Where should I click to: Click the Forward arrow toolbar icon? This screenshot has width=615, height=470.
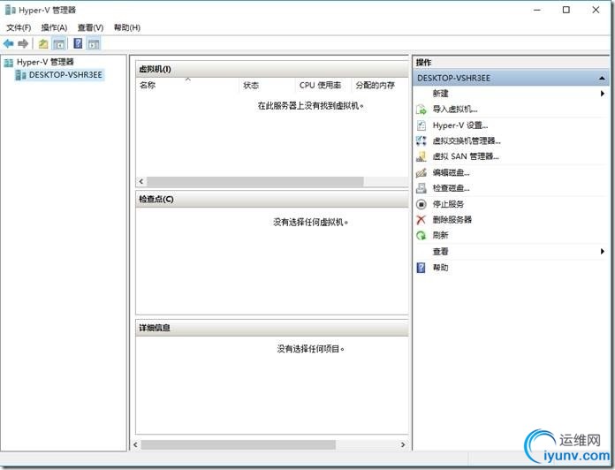(23, 43)
